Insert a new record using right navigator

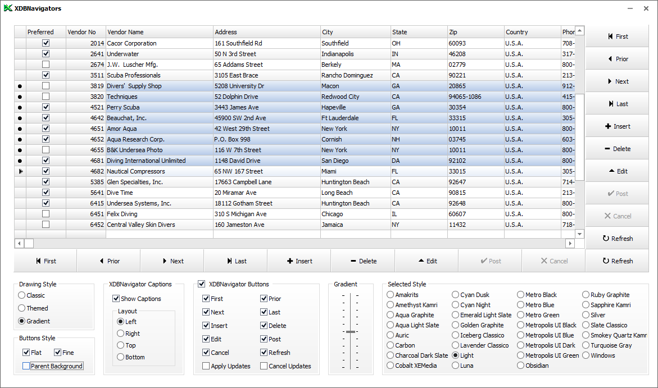pyautogui.click(x=617, y=126)
